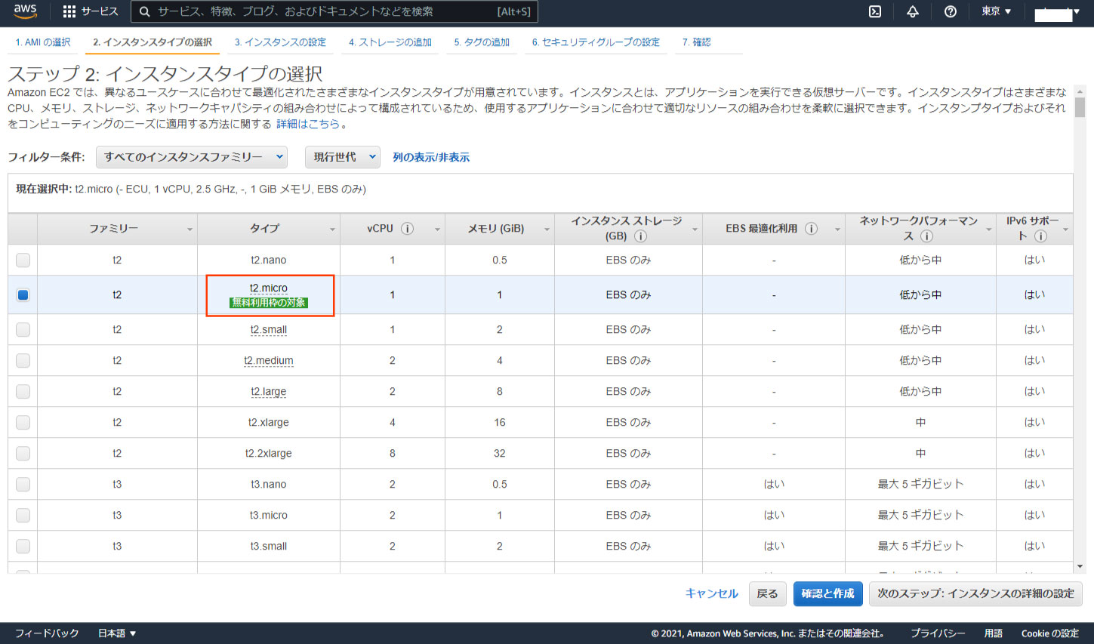Select the 2. インスタンスタイプの選択 tab
The height and width of the screenshot is (644, 1094).
tap(153, 42)
